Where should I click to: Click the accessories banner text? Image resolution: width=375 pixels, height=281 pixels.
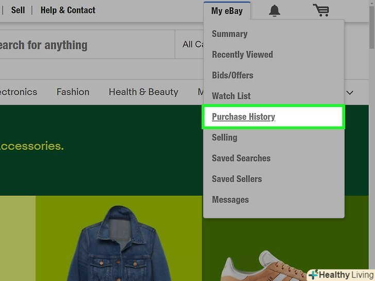point(32,146)
